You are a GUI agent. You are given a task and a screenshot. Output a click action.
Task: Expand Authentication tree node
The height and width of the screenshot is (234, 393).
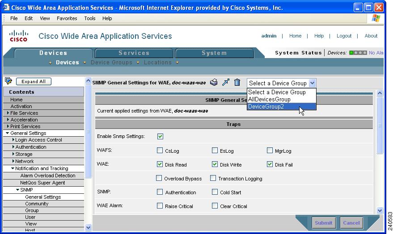(13, 147)
